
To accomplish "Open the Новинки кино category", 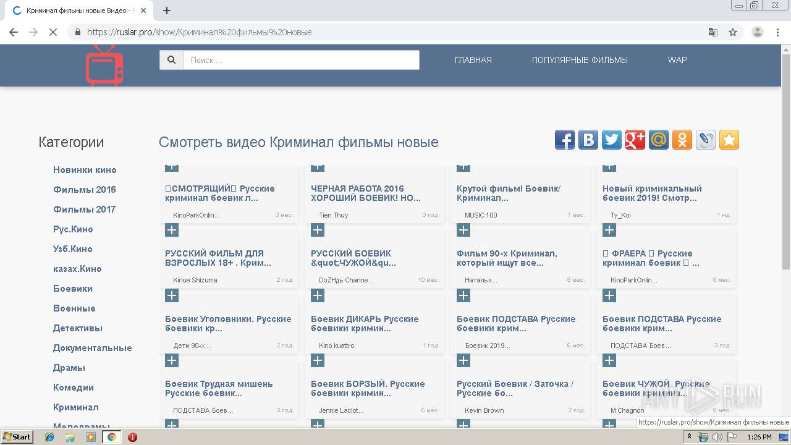I will (x=85, y=170).
